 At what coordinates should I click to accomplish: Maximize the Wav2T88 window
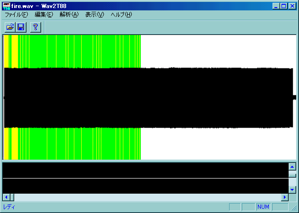284,6
